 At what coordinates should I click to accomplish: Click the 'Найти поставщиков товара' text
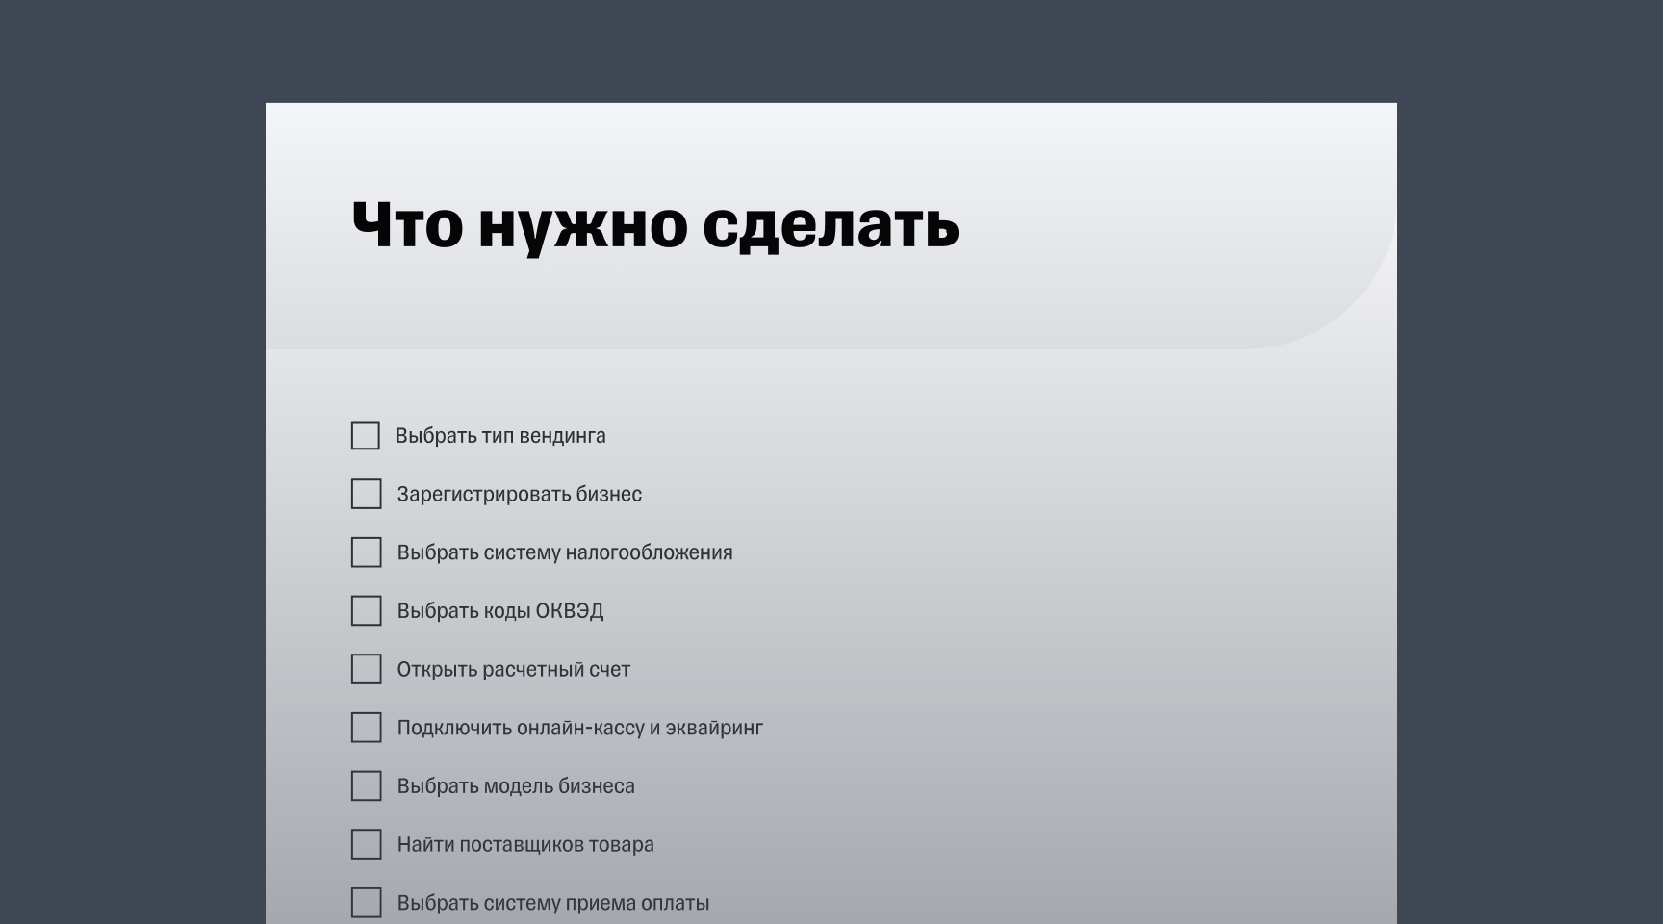[x=525, y=844]
